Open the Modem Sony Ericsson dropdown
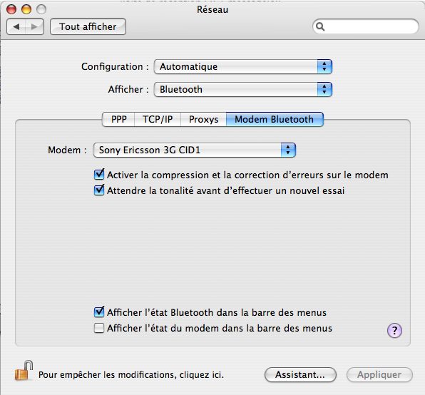The width and height of the screenshot is (425, 395). pos(195,150)
